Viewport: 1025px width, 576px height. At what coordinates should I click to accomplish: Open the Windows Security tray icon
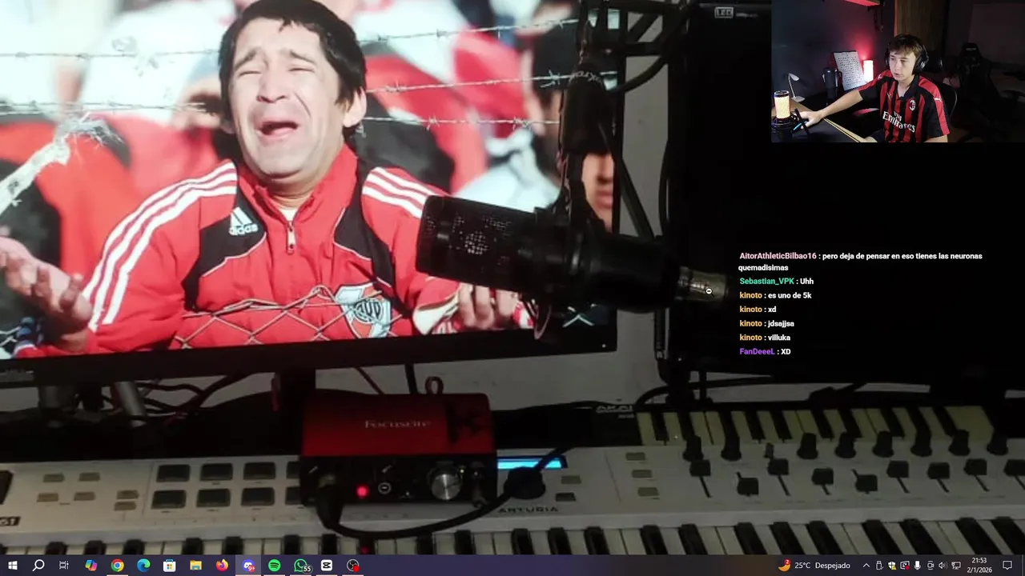coord(892,566)
